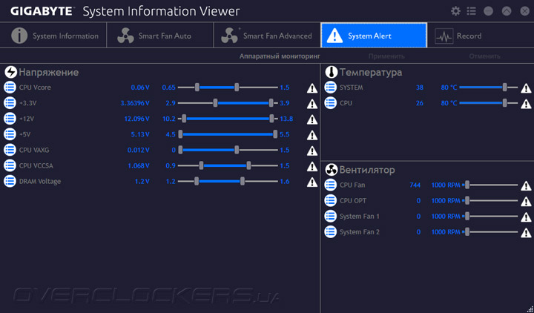Go to the Smart Fan Advanced tab
The height and width of the screenshot is (313, 534).
click(267, 36)
